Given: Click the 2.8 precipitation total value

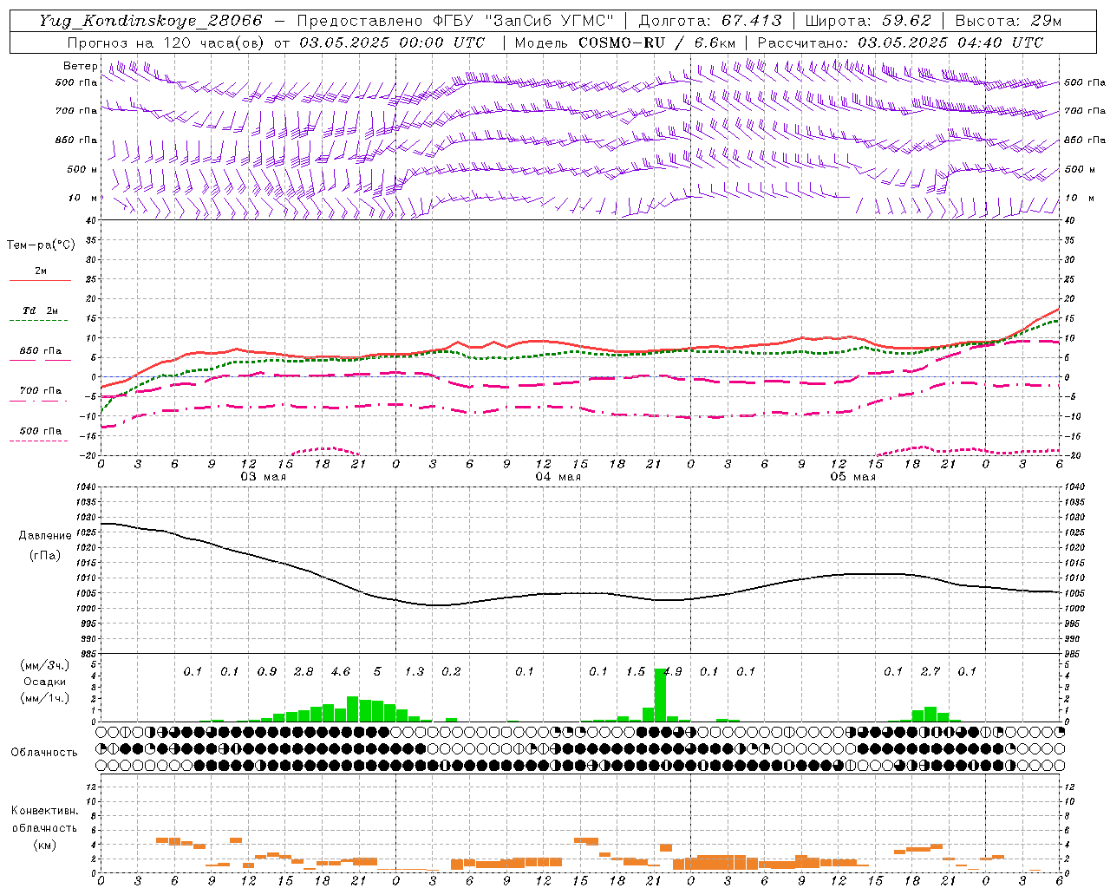Looking at the screenshot, I should [304, 671].
